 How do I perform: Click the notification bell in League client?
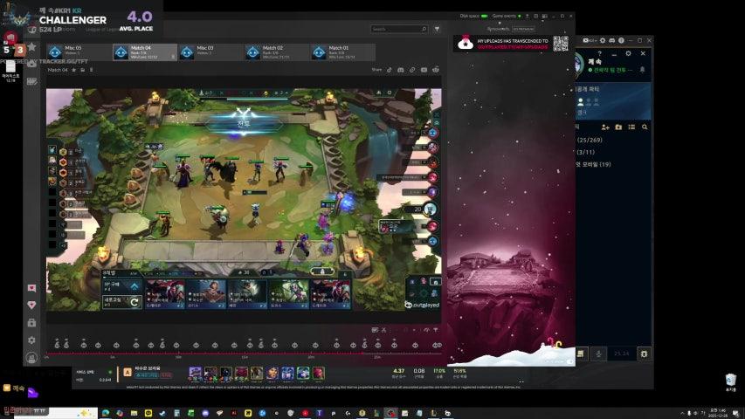(x=642, y=69)
